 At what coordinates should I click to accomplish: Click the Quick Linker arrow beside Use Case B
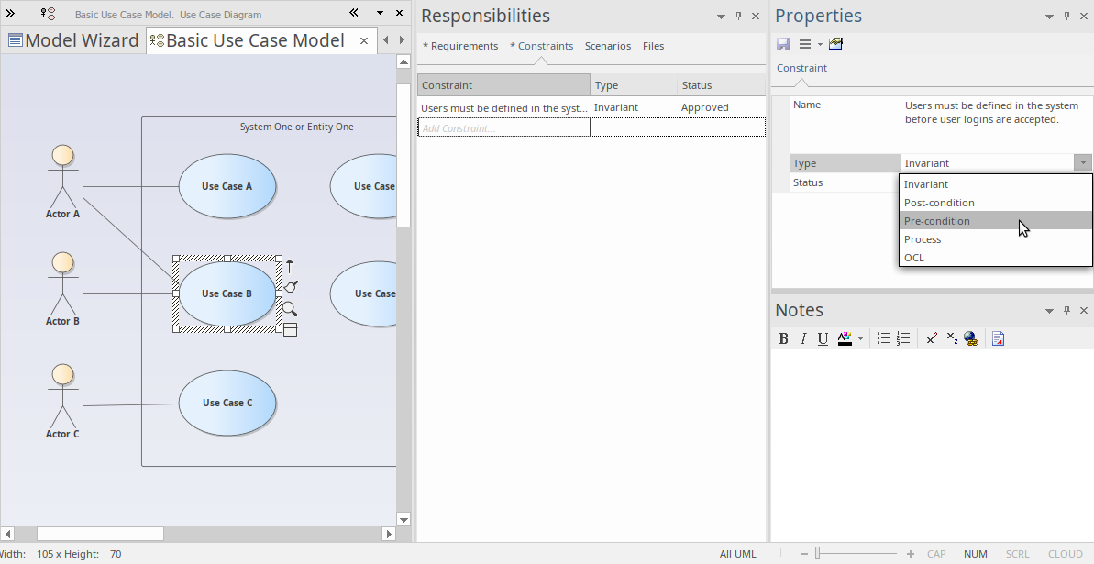click(290, 266)
